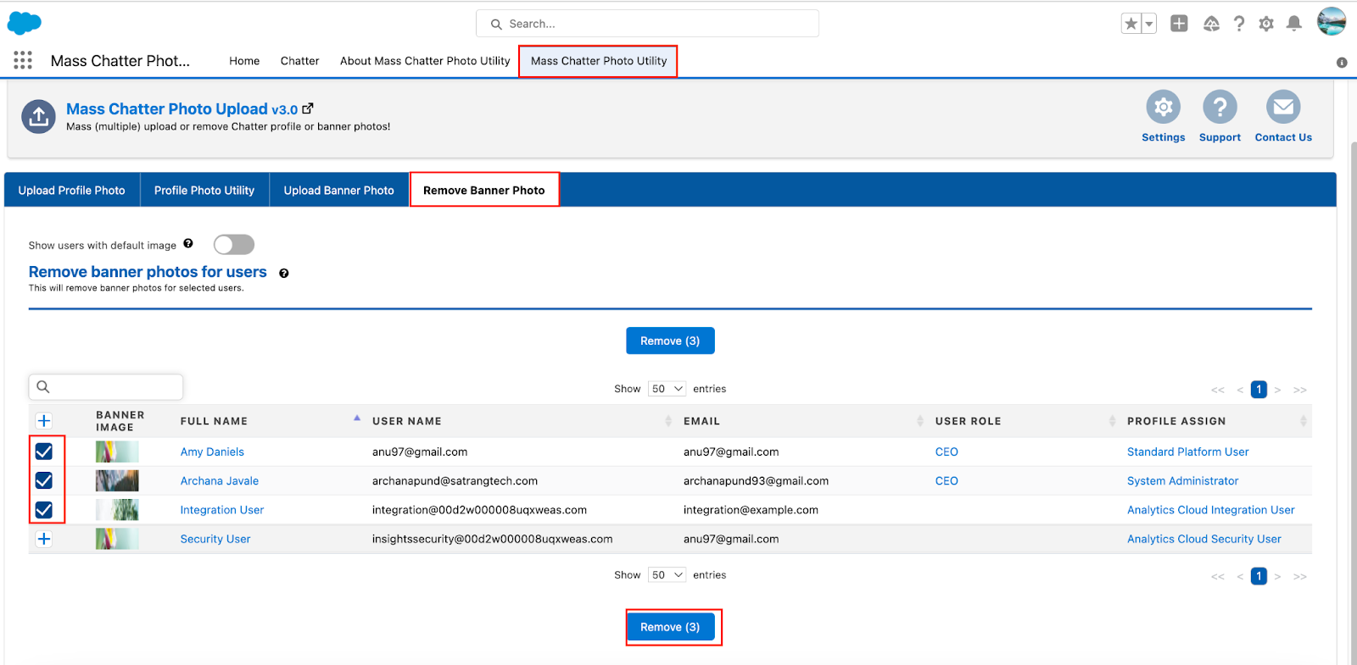This screenshot has height=665, width=1357.
Task: Click the table search input field
Action: [x=106, y=387]
